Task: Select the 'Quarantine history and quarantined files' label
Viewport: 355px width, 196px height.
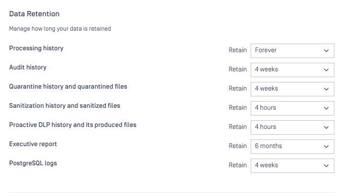Action: (68, 87)
